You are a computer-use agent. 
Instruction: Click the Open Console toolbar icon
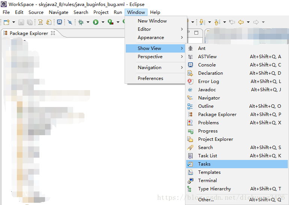click(60, 22)
